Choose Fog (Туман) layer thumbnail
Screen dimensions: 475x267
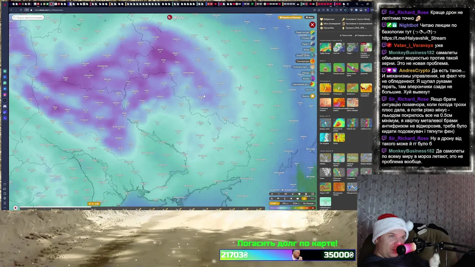[x=325, y=172]
